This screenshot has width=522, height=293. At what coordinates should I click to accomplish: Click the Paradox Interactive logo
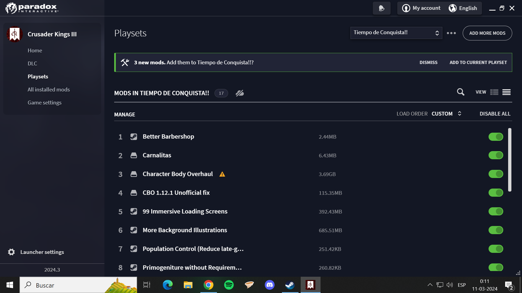[x=32, y=8]
